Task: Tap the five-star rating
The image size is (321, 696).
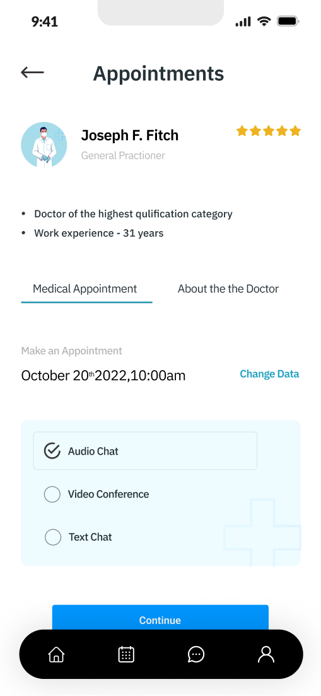Action: point(268,131)
